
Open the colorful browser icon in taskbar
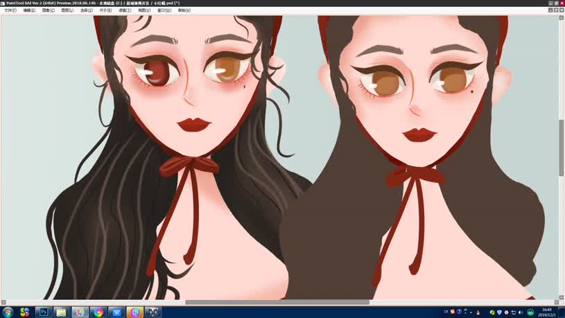[98, 312]
